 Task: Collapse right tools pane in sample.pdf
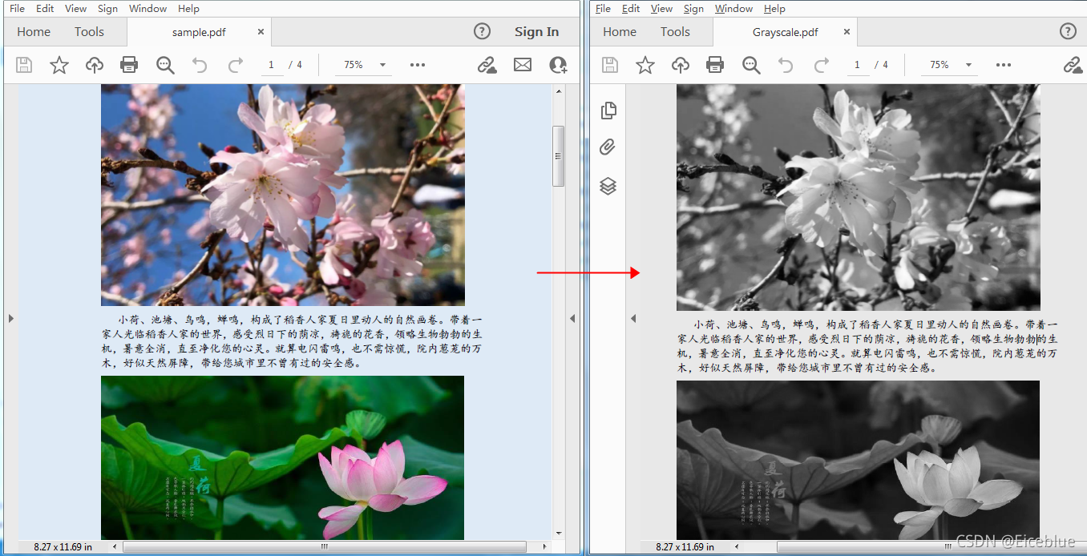(x=572, y=318)
